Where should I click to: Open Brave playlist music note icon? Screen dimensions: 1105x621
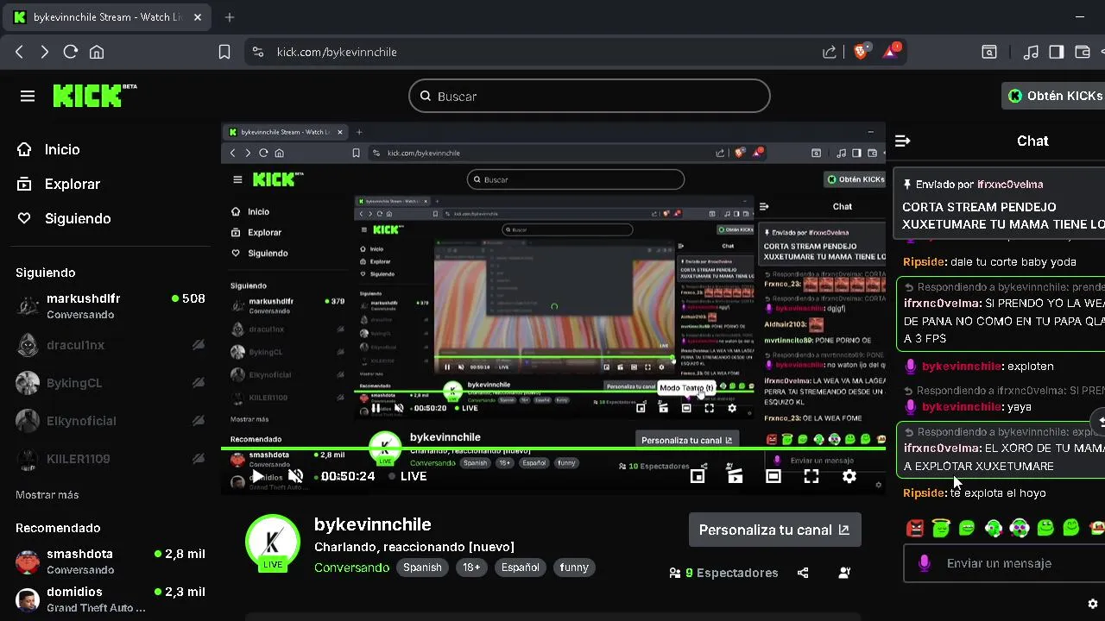coord(1031,52)
